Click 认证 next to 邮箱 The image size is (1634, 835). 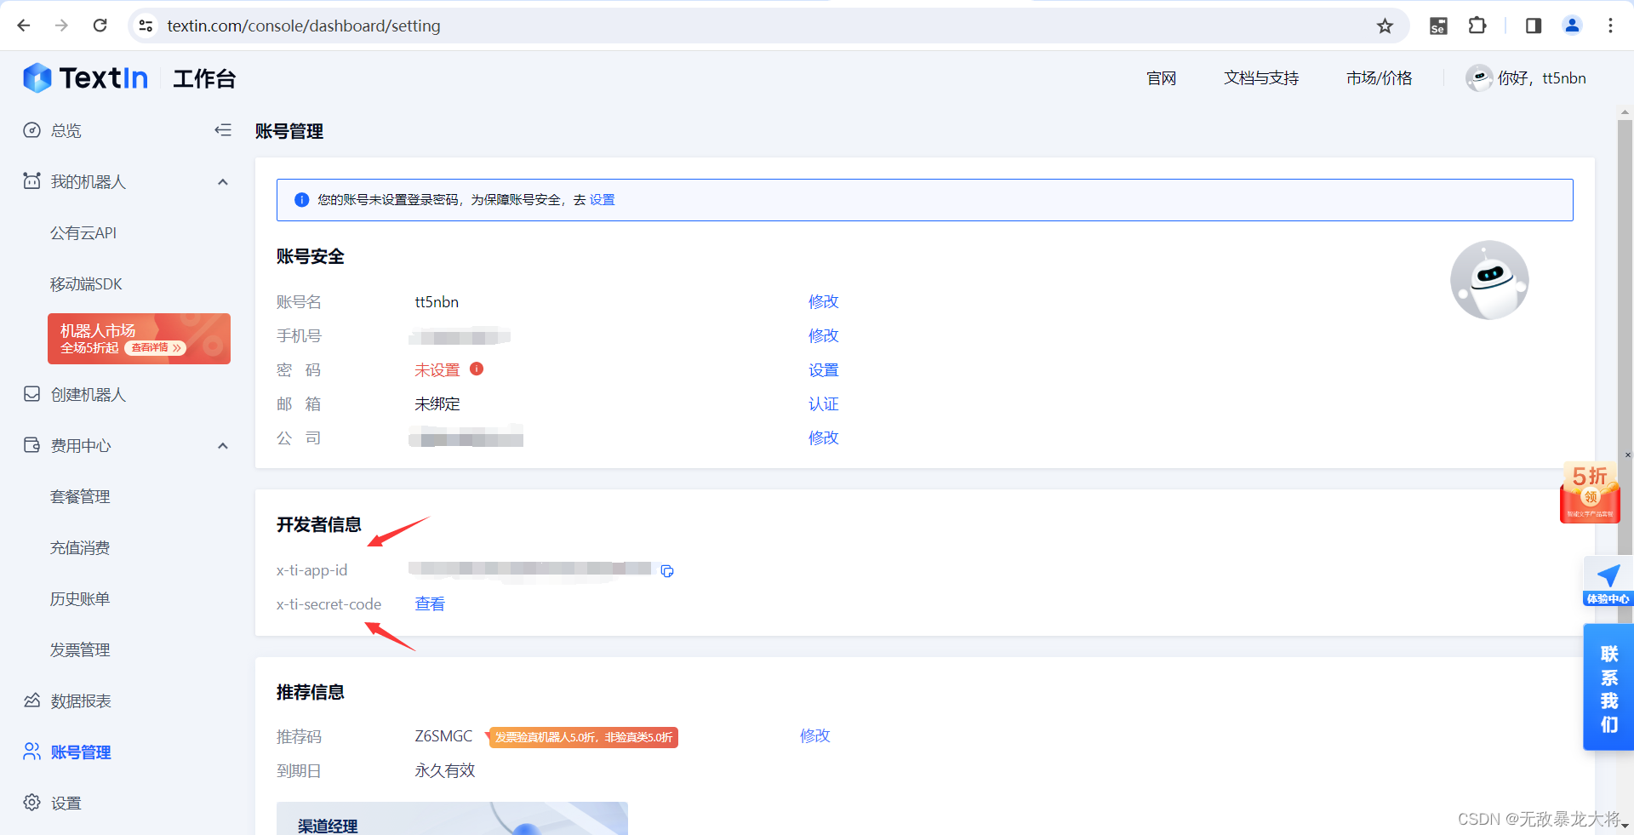[823, 403]
